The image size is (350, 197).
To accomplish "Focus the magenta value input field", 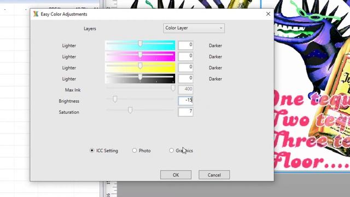I will (185, 56).
